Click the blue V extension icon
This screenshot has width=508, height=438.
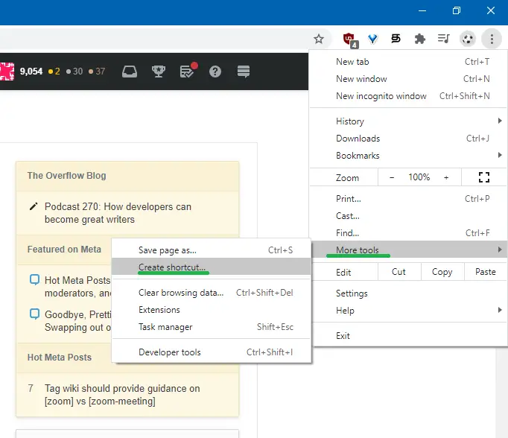click(x=372, y=39)
